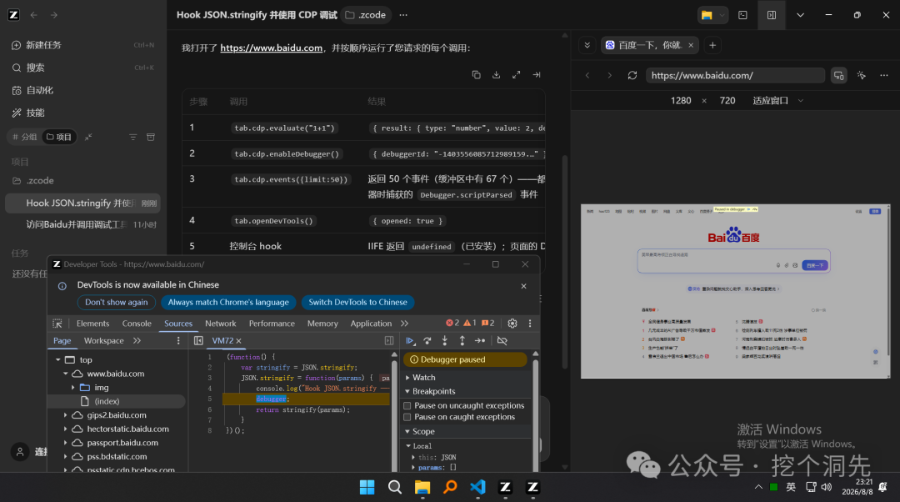Viewport: 900px width, 502px height.
Task: Open the task title three-dot menu
Action: (x=403, y=15)
